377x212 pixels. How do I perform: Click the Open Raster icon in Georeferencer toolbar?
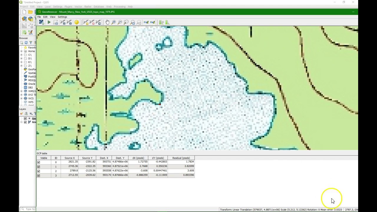[x=41, y=22]
